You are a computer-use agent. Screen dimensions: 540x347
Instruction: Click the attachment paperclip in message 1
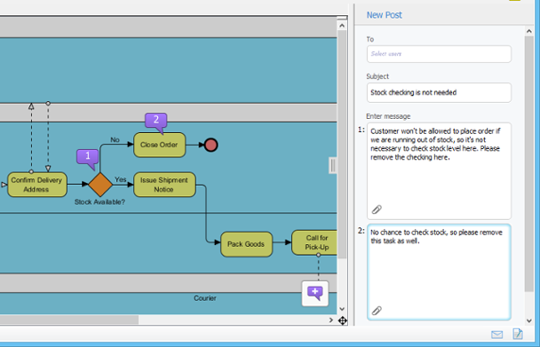coord(377,209)
